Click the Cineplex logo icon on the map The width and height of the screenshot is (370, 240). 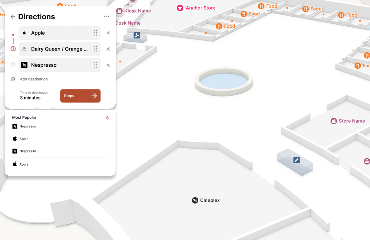(194, 200)
